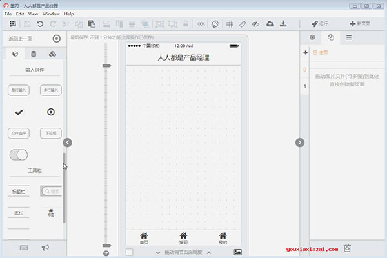
Task: Select the 底栏 bottom bar component
Action: [x=19, y=213]
